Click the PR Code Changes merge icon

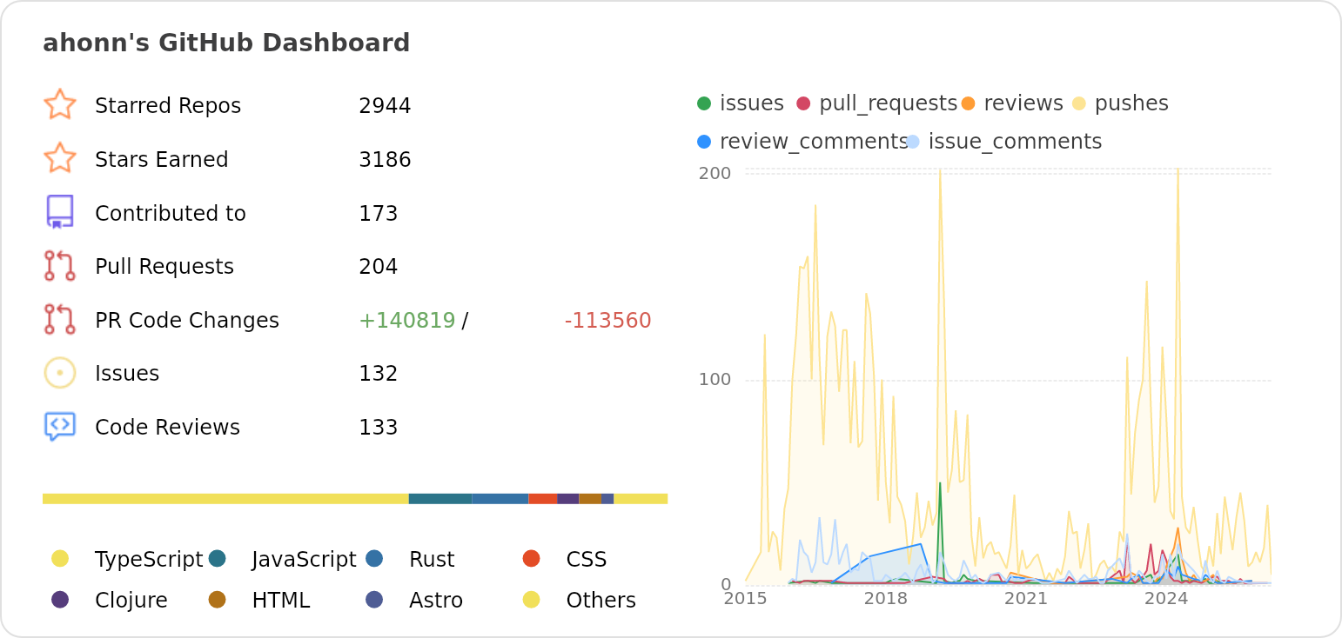60,320
